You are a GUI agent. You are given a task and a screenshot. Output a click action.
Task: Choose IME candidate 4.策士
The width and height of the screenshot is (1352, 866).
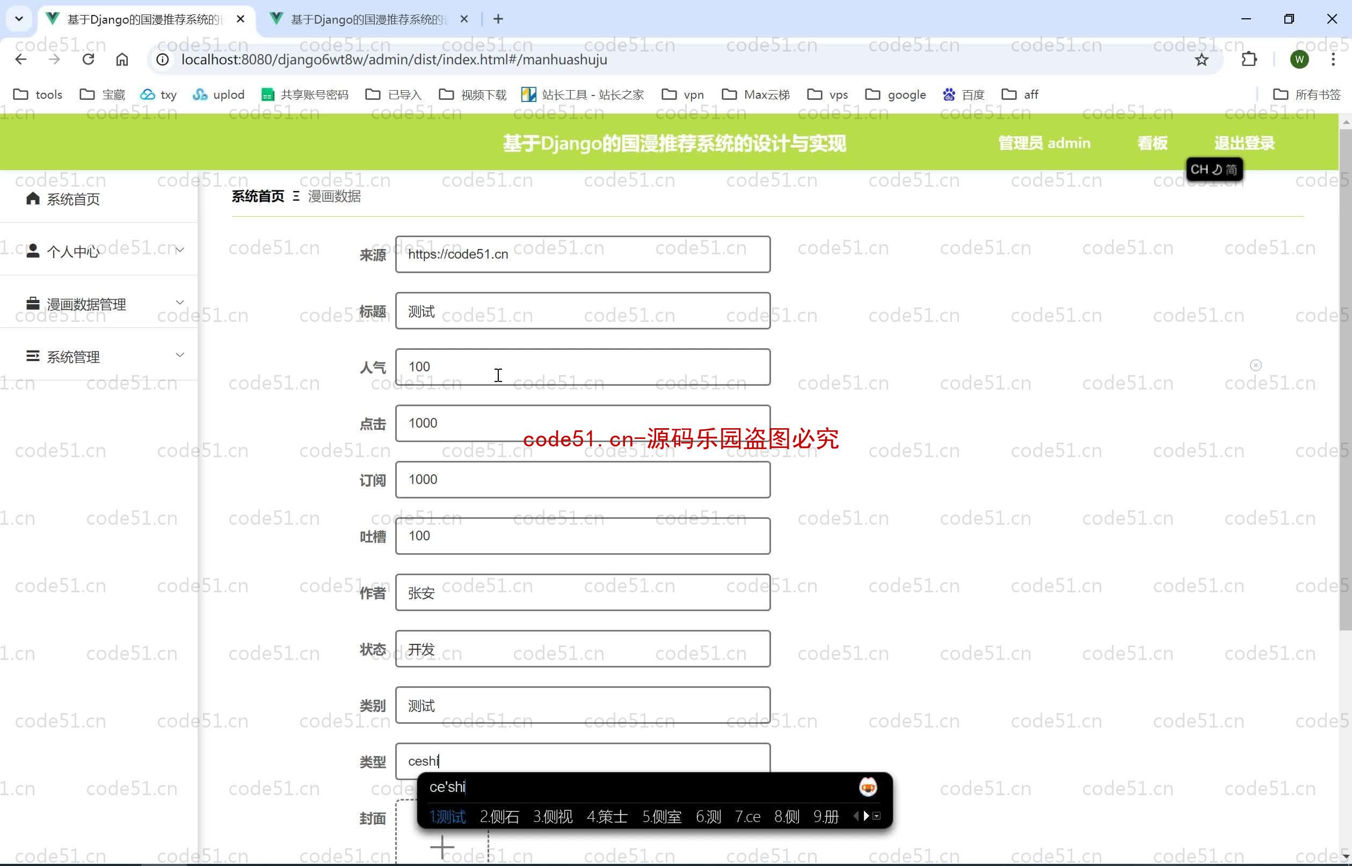click(607, 817)
